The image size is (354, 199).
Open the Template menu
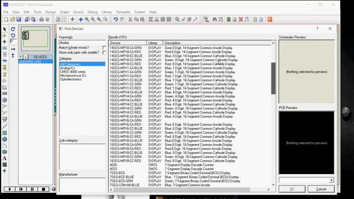pos(123,12)
